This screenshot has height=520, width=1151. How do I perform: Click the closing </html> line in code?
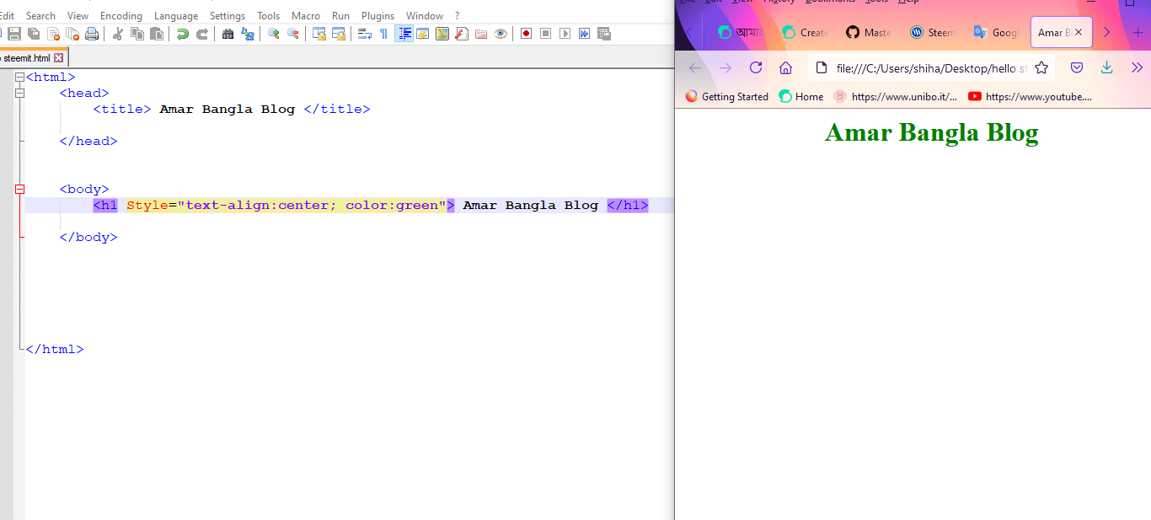(55, 349)
